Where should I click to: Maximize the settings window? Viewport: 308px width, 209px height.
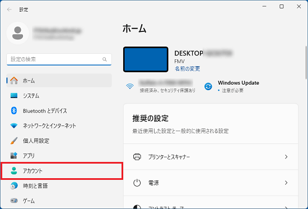(x=282, y=7)
